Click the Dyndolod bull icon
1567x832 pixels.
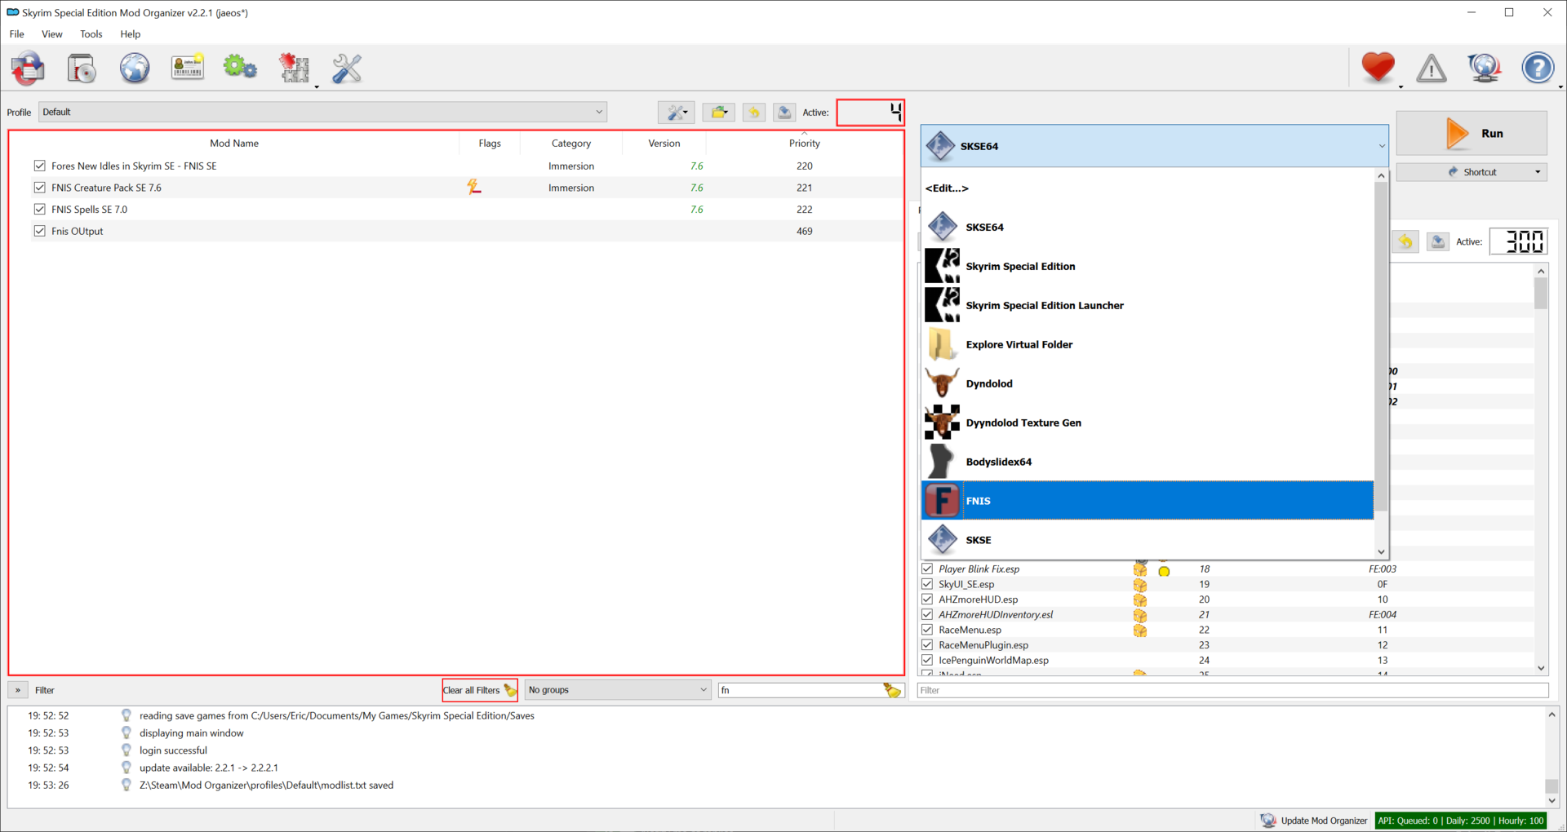pos(942,383)
